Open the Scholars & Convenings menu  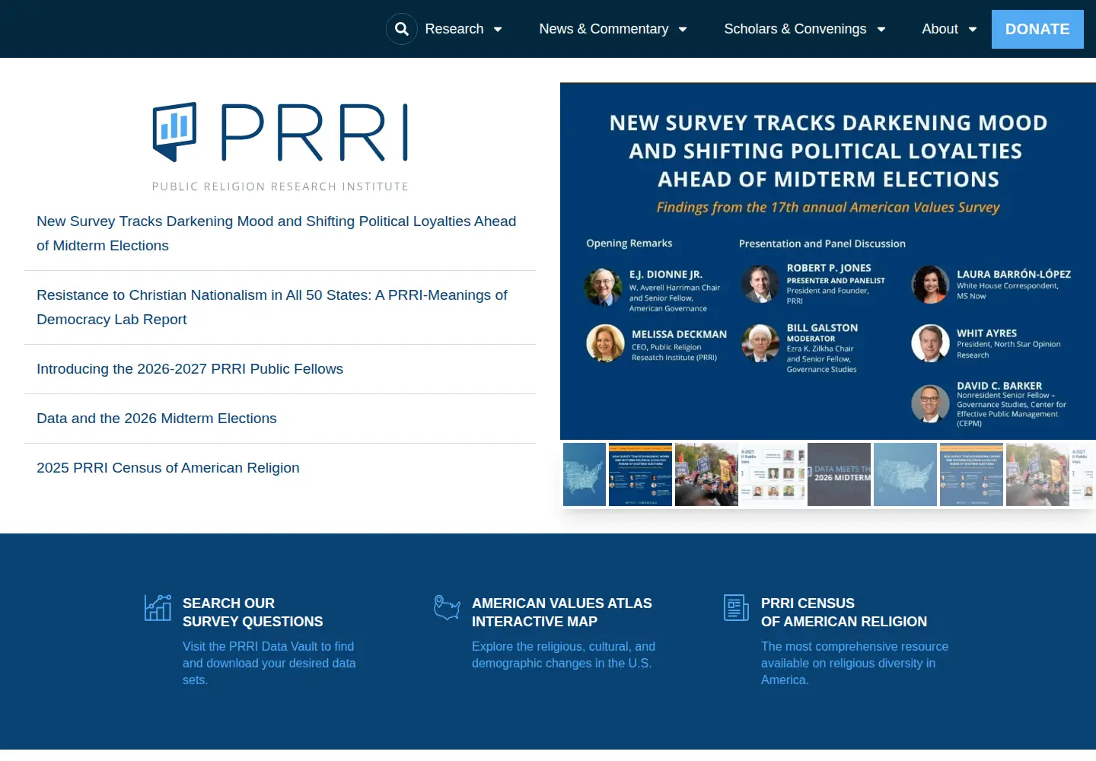[x=795, y=29]
